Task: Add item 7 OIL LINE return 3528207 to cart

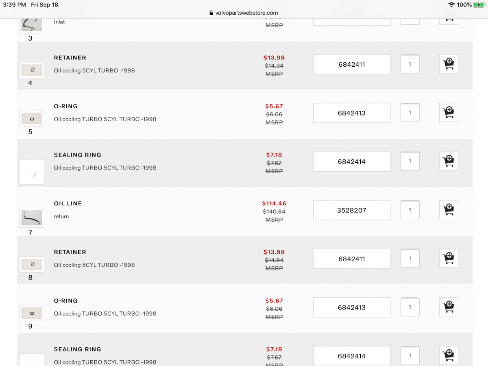Action: pyautogui.click(x=449, y=210)
